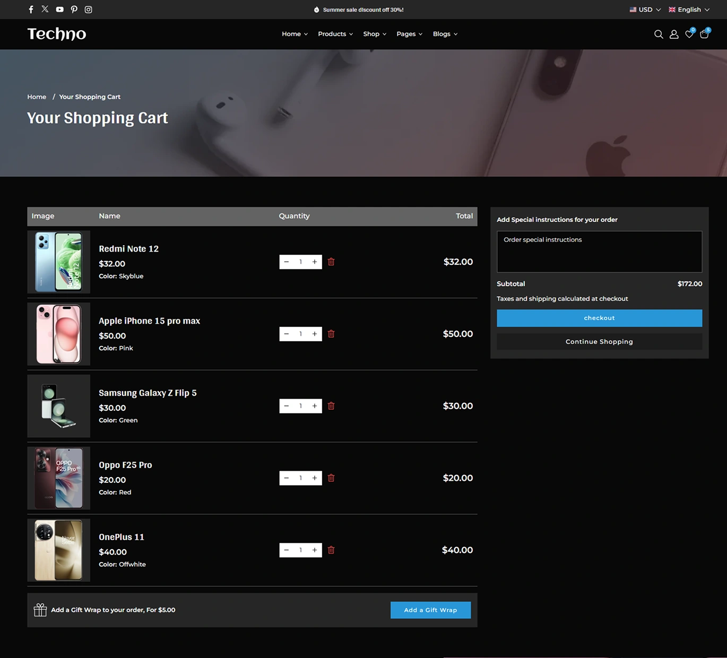Increase Oppo F25 Pro quantity
Image resolution: width=727 pixels, height=658 pixels.
pos(315,478)
